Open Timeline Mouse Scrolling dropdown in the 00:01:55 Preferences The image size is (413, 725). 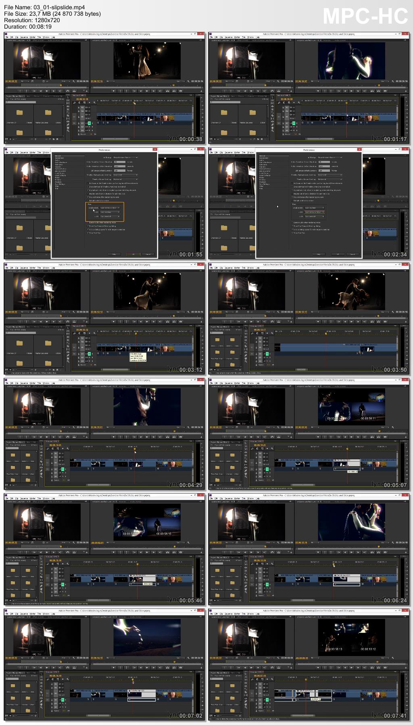(125, 179)
